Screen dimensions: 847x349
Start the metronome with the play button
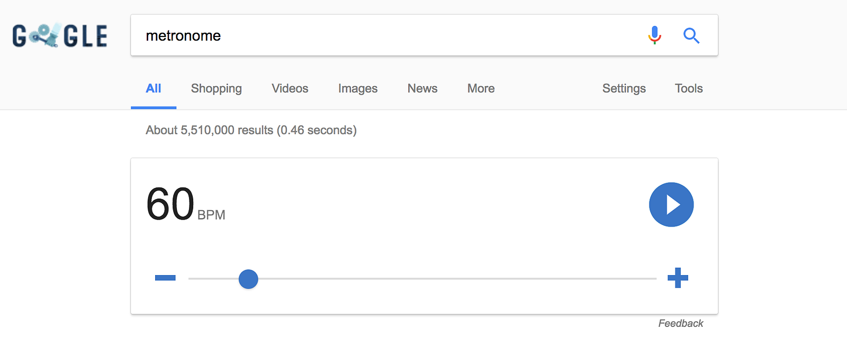[x=671, y=205]
